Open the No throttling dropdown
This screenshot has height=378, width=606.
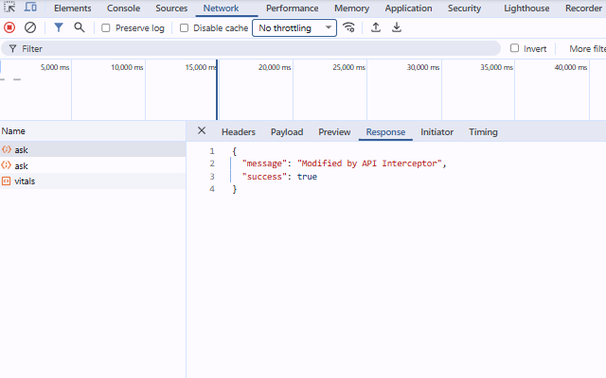click(294, 28)
